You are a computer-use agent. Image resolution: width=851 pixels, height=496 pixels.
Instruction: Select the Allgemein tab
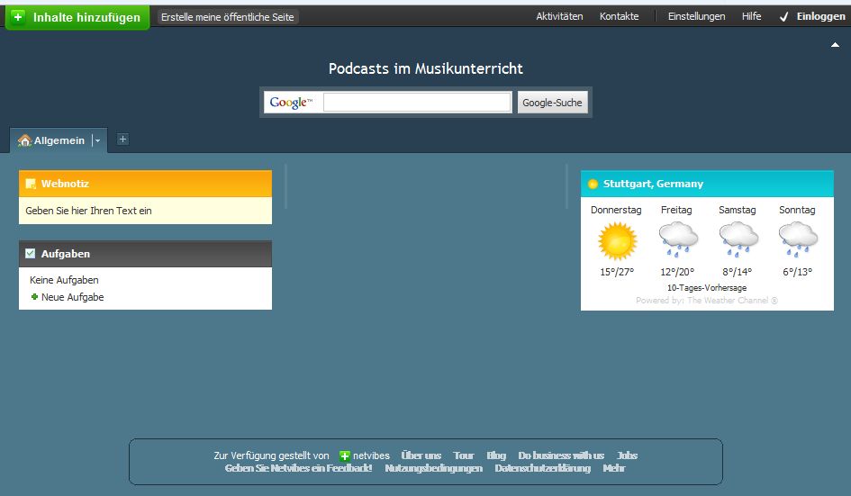[x=59, y=140]
